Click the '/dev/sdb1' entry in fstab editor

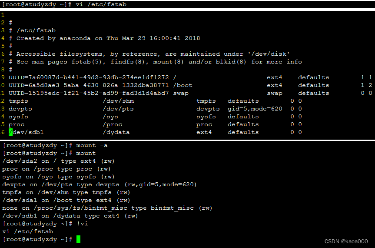[27, 132]
